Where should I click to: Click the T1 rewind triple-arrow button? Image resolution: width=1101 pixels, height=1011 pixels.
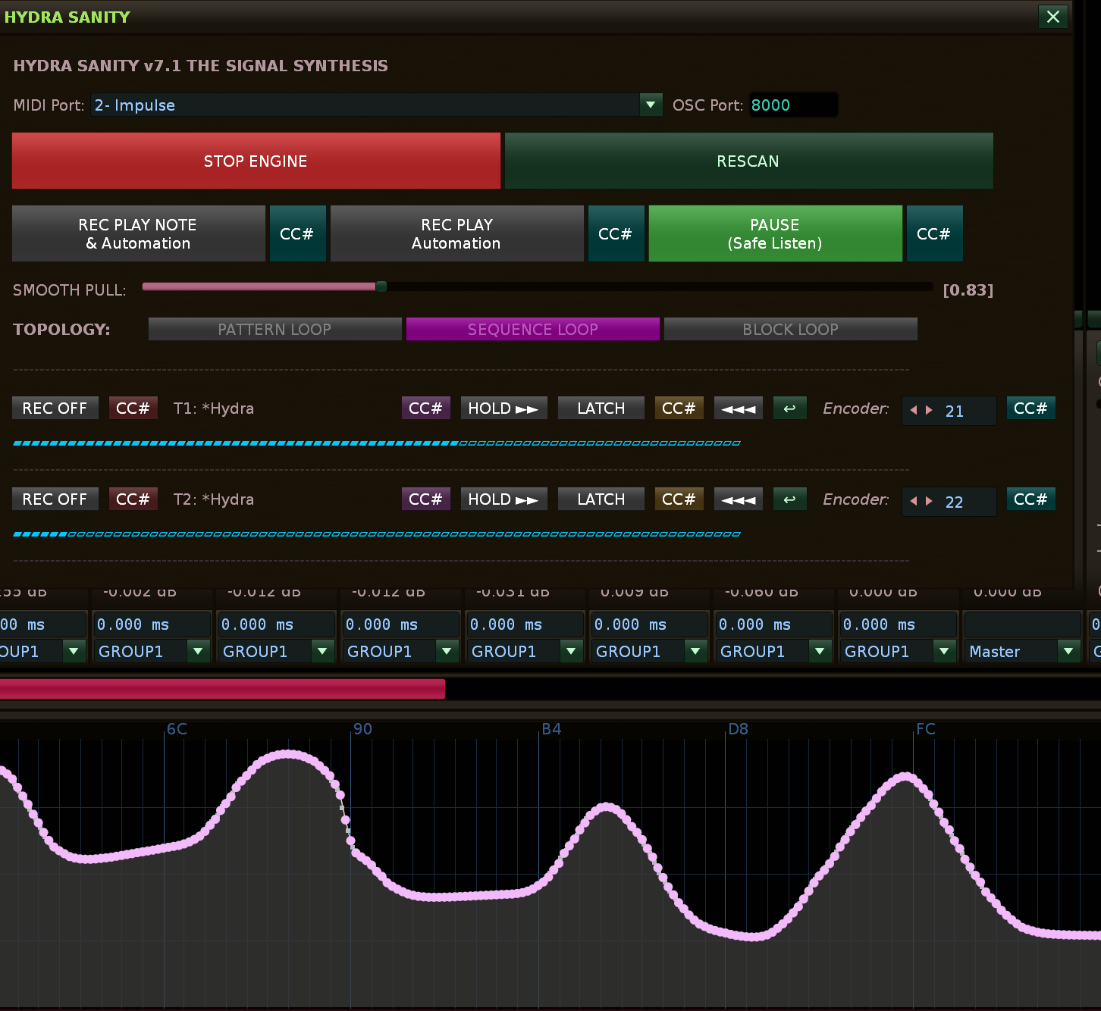click(738, 408)
